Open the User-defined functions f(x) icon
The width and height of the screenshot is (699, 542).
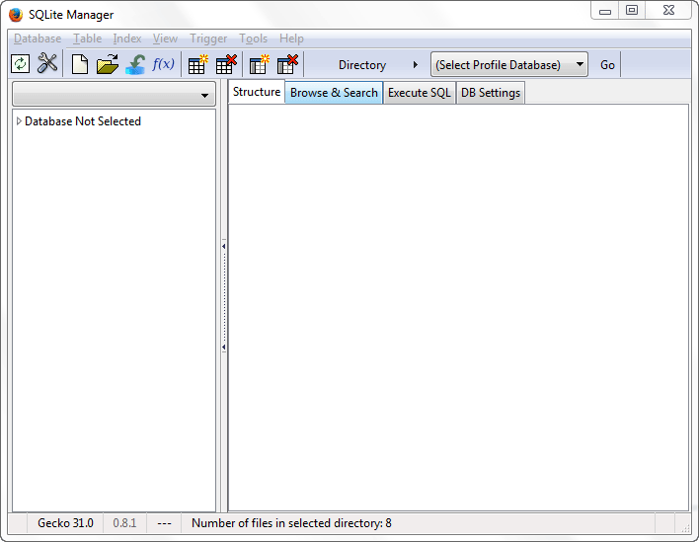point(163,64)
